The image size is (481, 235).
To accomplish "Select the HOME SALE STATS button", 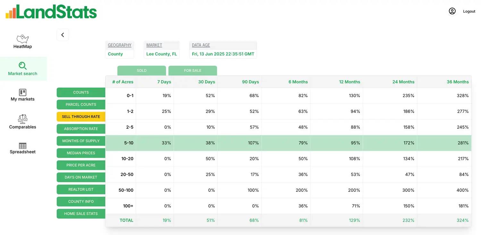I will (x=81, y=214).
